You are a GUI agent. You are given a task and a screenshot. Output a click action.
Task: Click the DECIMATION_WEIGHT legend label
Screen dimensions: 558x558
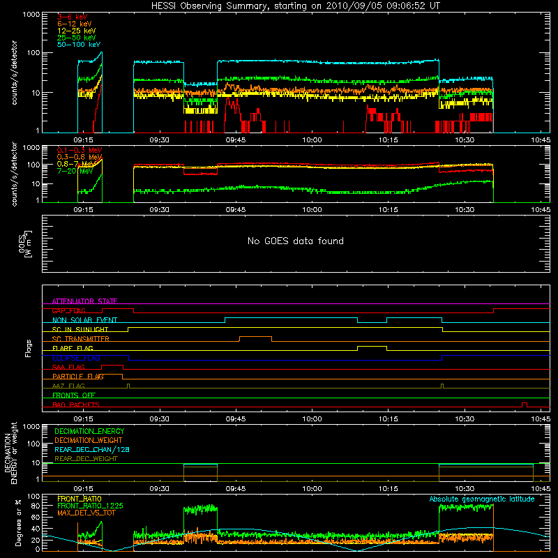[x=89, y=440]
